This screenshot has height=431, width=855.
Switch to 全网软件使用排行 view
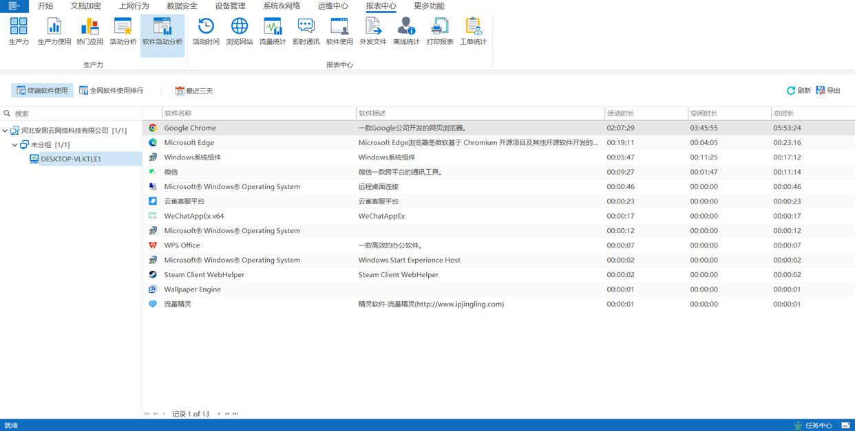[111, 91]
